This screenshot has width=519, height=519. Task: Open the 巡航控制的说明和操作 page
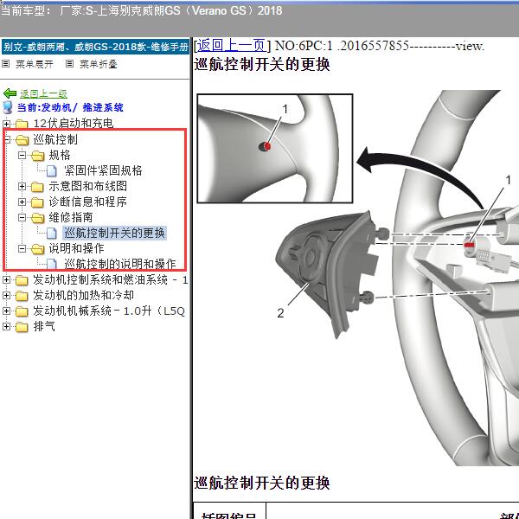pyautogui.click(x=120, y=264)
